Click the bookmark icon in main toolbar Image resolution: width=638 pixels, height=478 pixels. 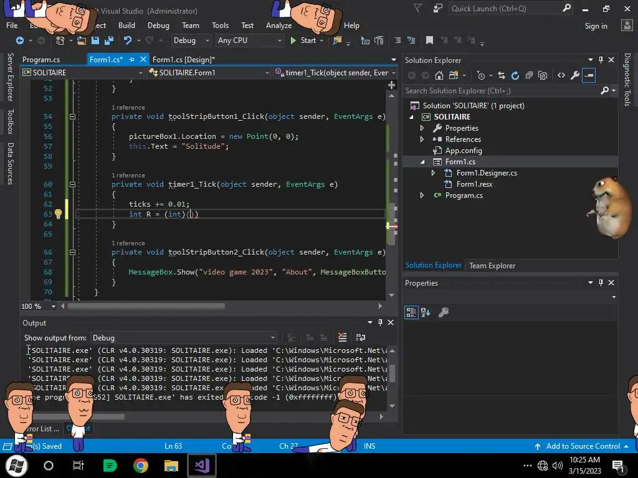point(429,40)
